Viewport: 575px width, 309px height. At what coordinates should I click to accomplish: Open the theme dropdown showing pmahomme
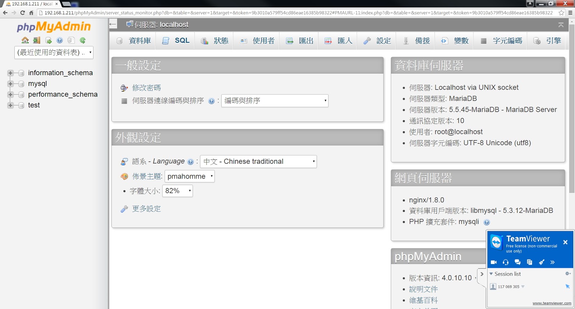[x=190, y=176]
